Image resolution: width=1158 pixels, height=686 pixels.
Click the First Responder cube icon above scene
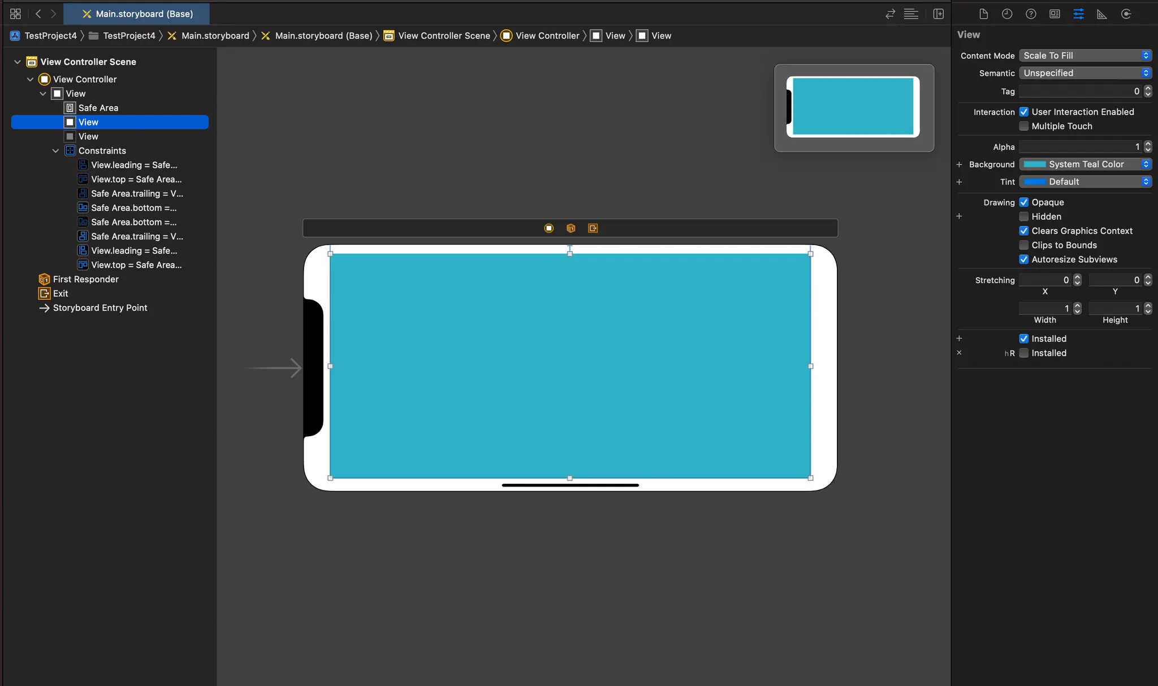(571, 228)
